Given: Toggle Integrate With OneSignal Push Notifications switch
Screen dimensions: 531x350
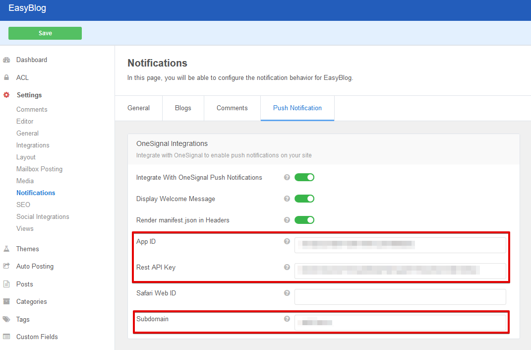Looking at the screenshot, I should point(304,177).
